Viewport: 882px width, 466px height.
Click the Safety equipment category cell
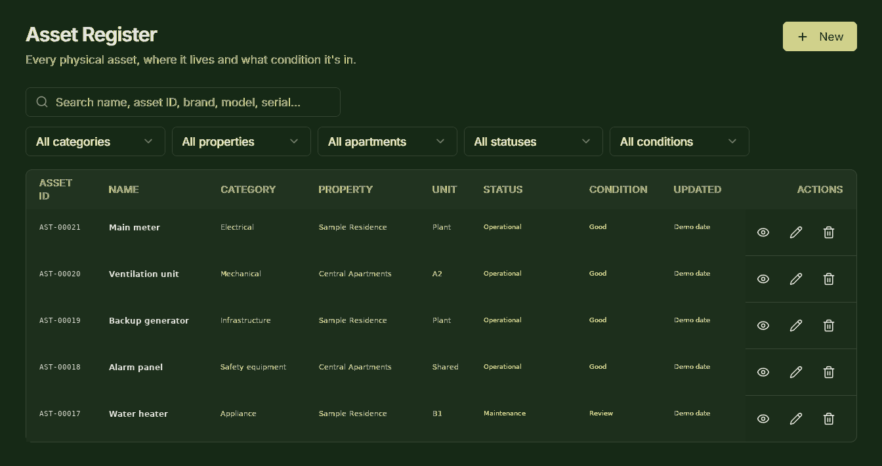(x=253, y=367)
